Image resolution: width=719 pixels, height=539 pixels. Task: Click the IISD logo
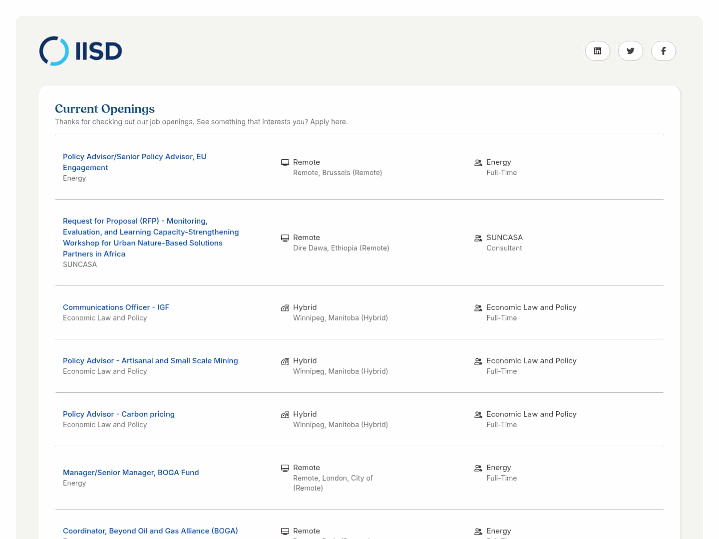pyautogui.click(x=81, y=51)
